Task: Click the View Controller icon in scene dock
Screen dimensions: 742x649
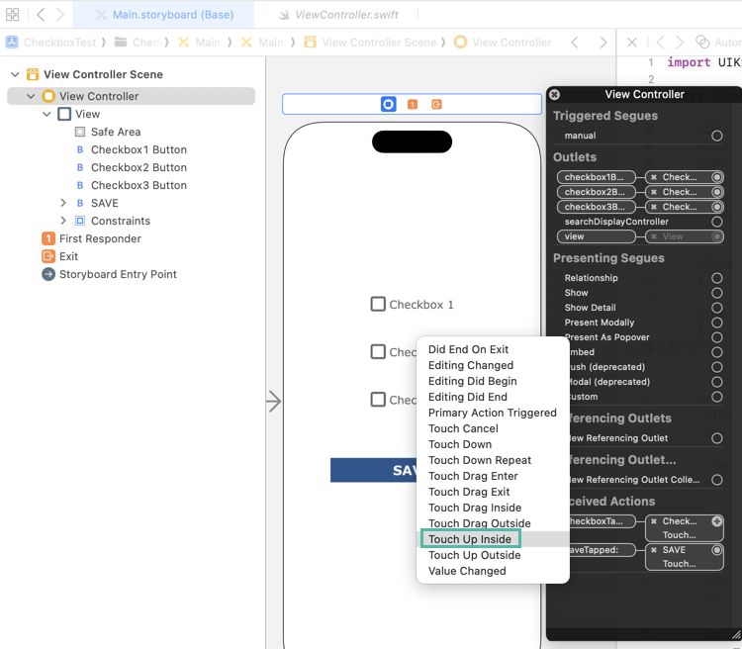Action: click(x=388, y=104)
